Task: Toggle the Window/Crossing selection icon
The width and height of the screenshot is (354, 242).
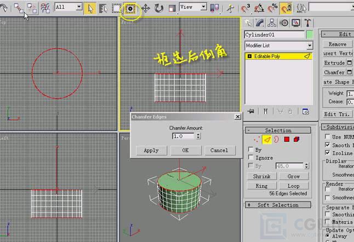Action: pos(130,9)
